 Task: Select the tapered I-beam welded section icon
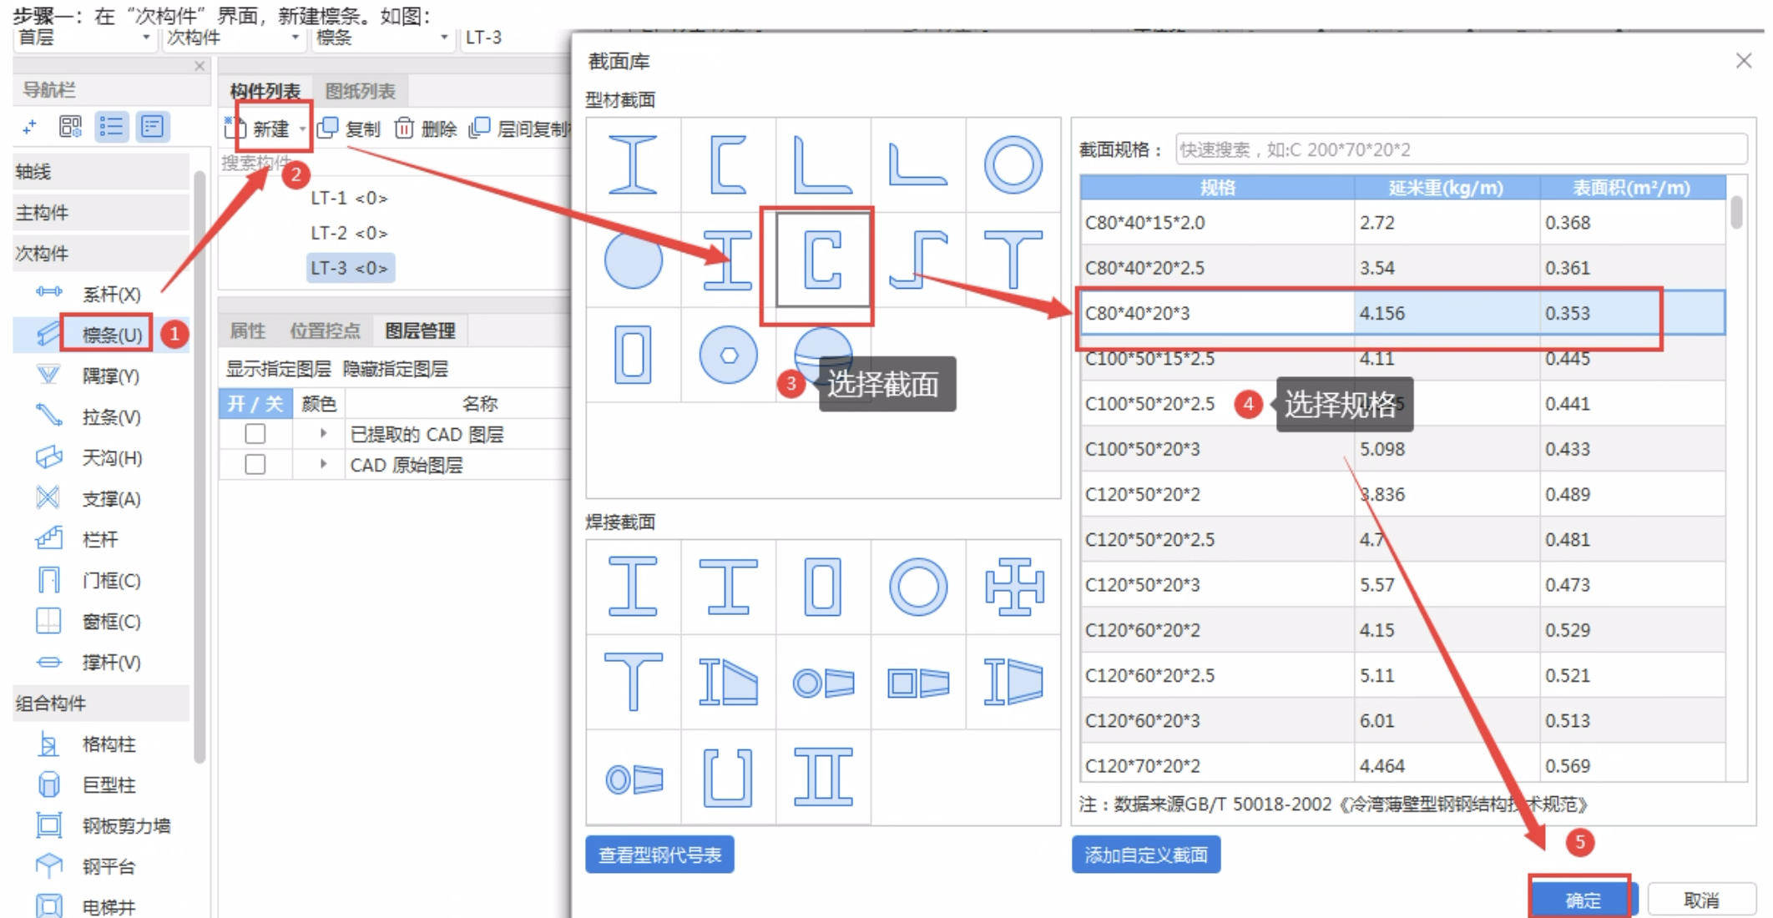pos(728,681)
